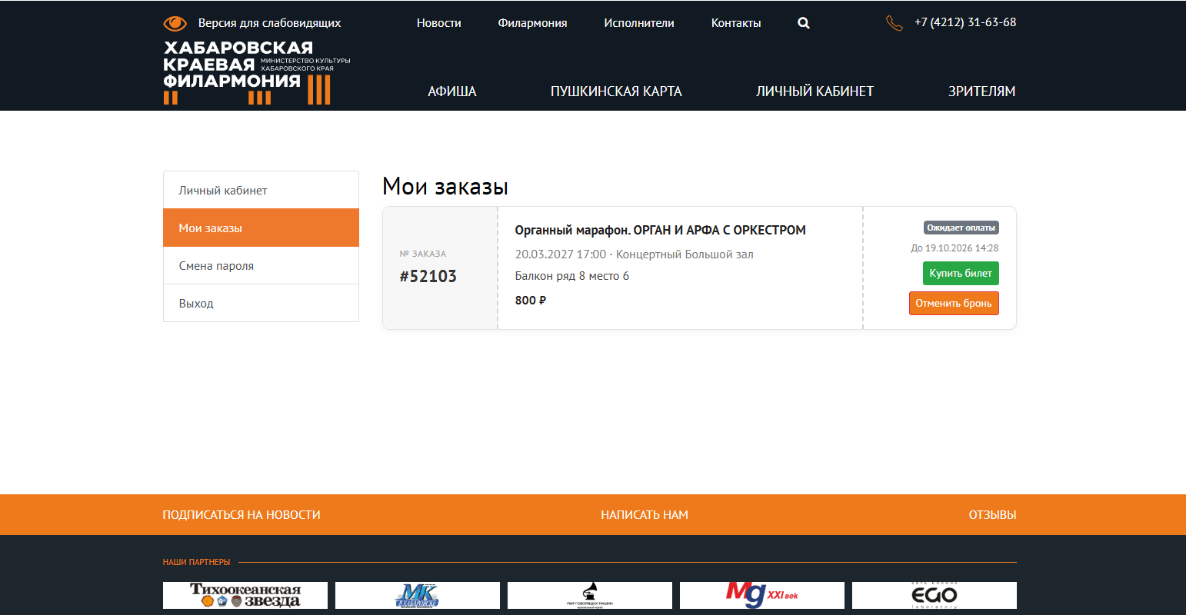Click the Мои заказы page heading
This screenshot has width=1186, height=615.
click(x=445, y=187)
